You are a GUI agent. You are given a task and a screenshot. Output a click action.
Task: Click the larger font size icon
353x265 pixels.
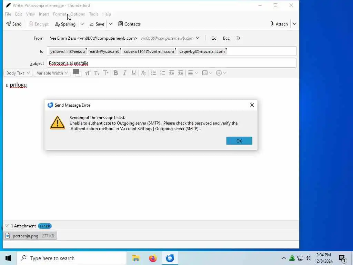click(x=105, y=73)
